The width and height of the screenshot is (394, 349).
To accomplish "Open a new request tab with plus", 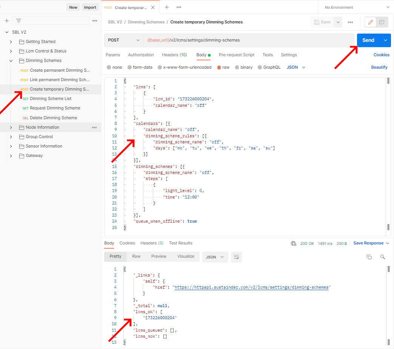I will (167, 7).
